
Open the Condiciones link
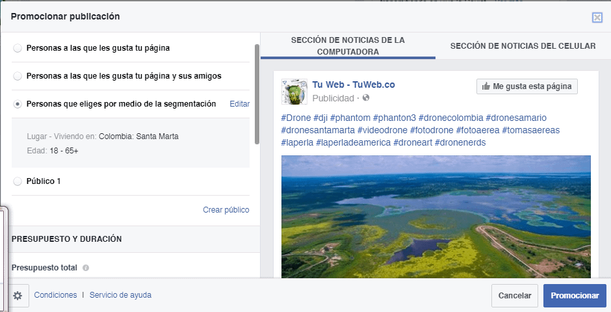click(x=55, y=295)
